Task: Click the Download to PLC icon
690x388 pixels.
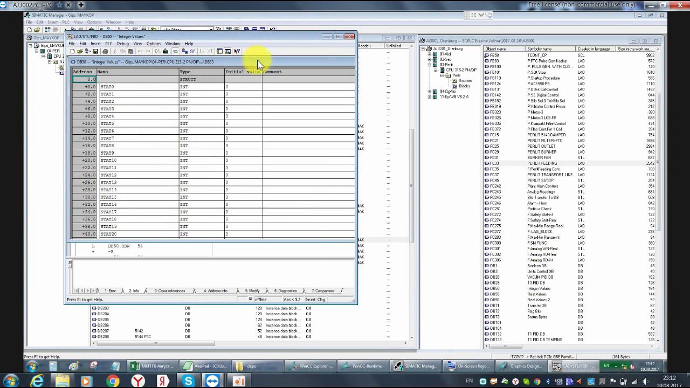Action: point(165,51)
